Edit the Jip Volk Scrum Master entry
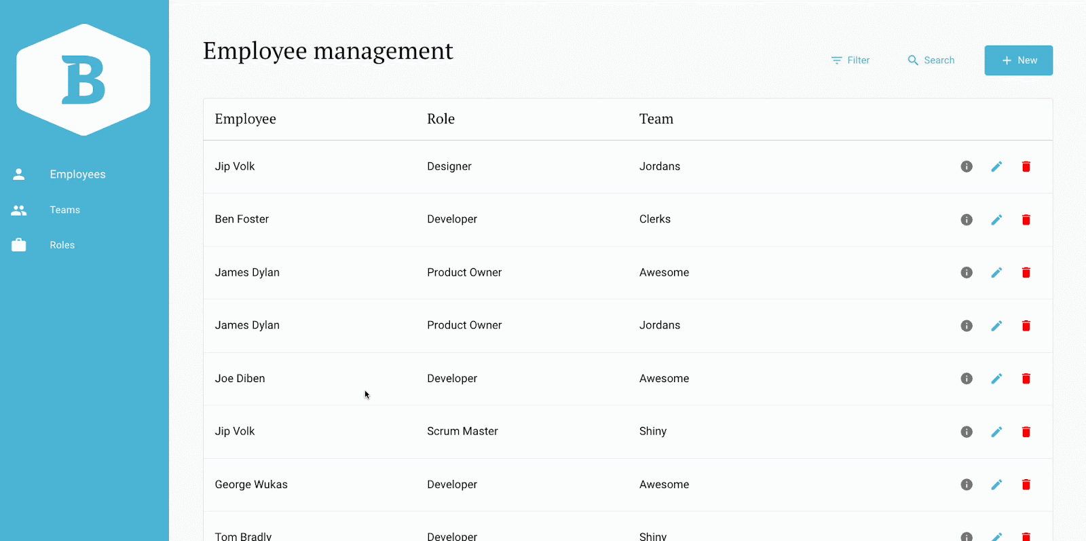 click(x=996, y=432)
